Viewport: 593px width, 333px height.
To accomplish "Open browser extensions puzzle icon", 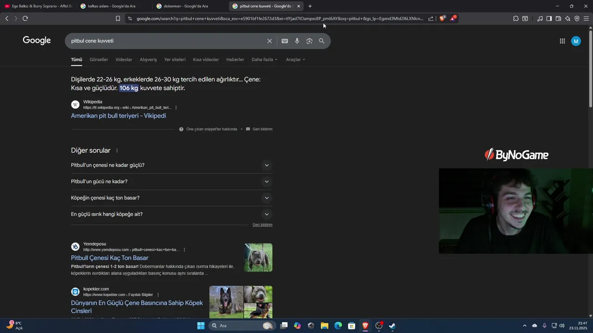I will coord(516,18).
